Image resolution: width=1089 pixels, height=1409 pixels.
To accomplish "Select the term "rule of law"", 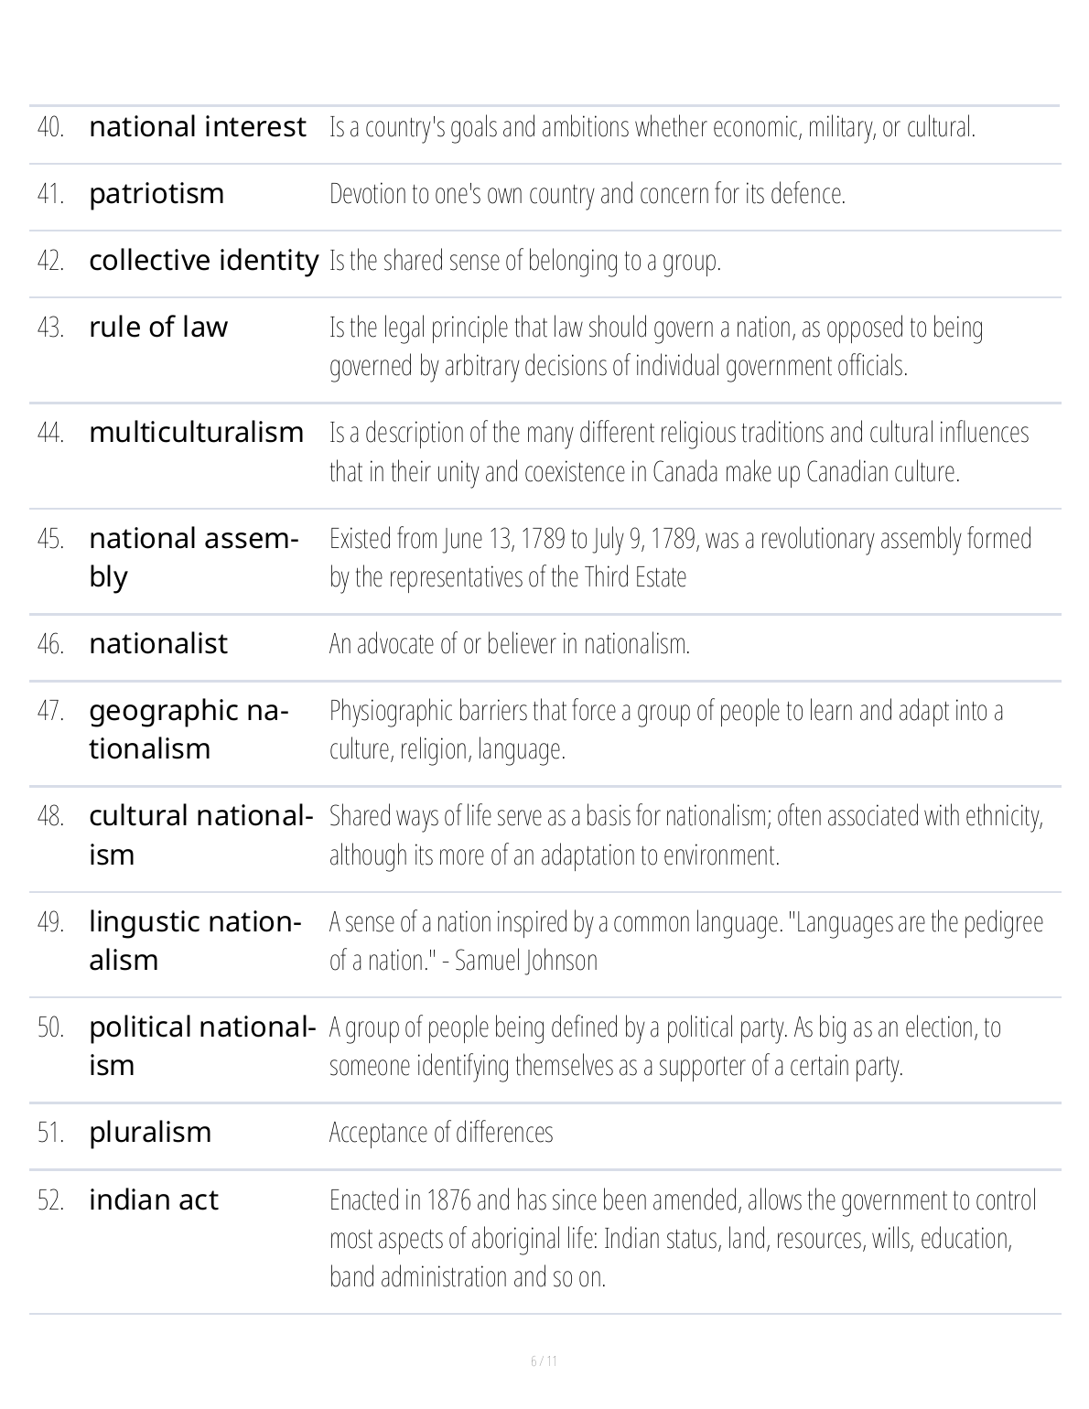I will [158, 328].
